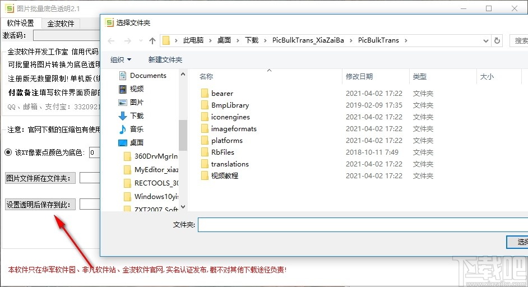Click 下载 in the breadcrumb path
528x287 pixels.
tap(252, 40)
